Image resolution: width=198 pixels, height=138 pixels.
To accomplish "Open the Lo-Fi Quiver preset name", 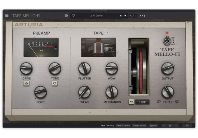I will pyautogui.click(x=96, y=16).
